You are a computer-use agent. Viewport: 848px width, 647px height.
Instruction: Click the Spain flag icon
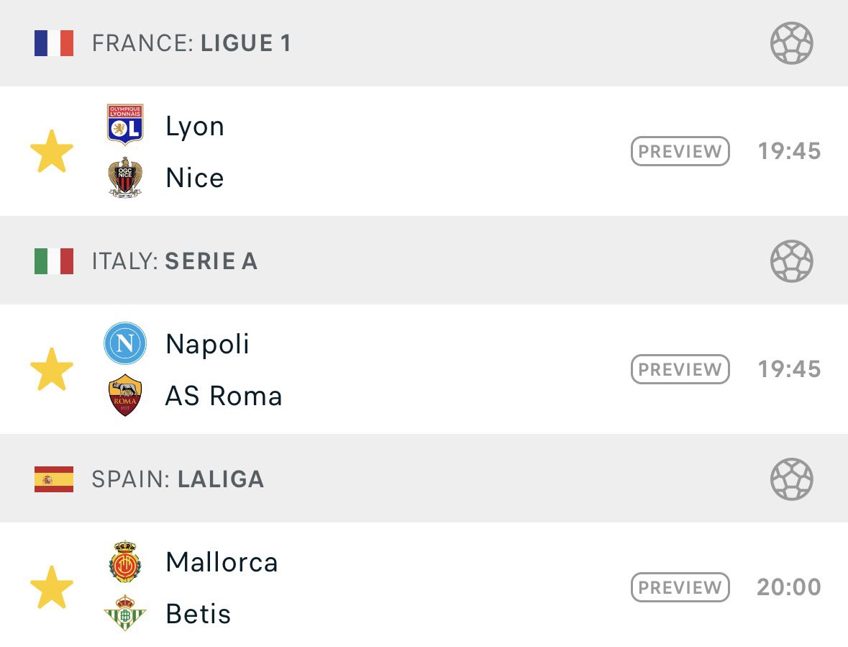(x=54, y=479)
